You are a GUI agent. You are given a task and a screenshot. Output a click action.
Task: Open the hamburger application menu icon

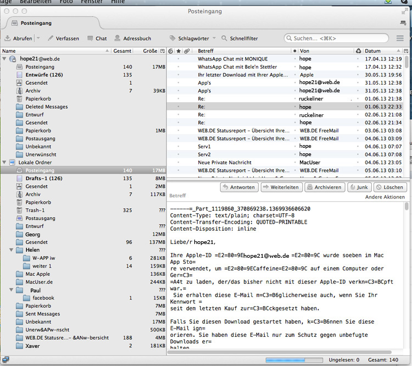[x=400, y=38]
